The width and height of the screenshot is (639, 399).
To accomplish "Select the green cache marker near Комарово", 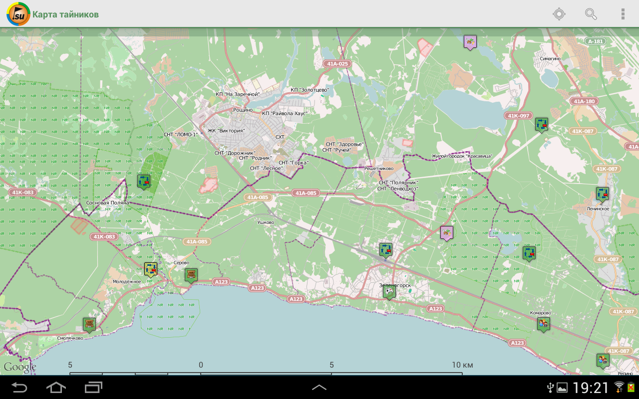I will tap(544, 324).
